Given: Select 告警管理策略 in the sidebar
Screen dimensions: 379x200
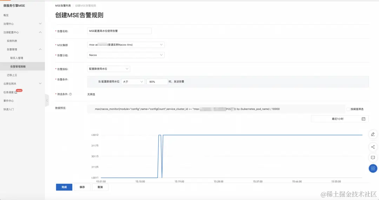Looking at the screenshot, I should click(x=22, y=66).
